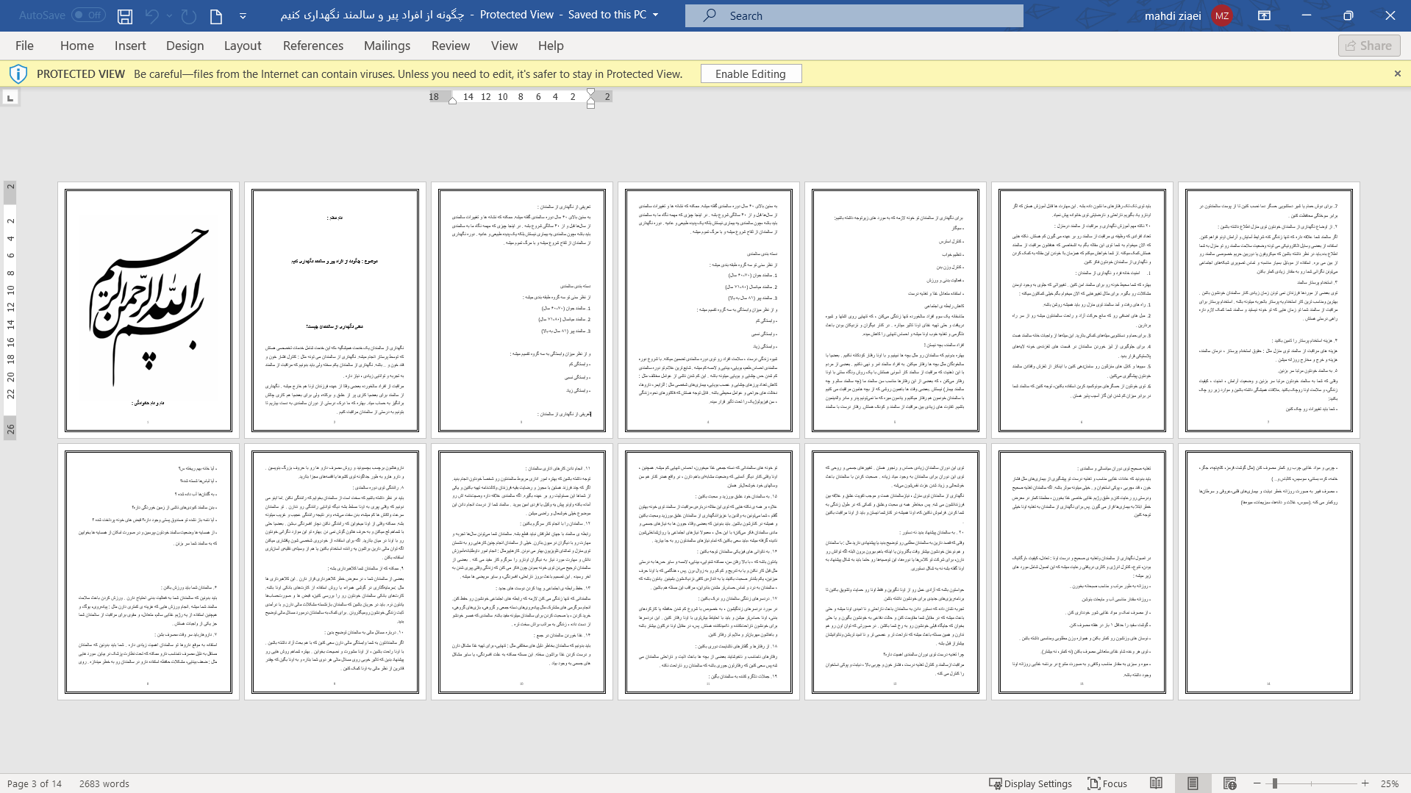Click the Protected View shield icon
Image resolution: width=1411 pixels, height=793 pixels.
pyautogui.click(x=18, y=73)
